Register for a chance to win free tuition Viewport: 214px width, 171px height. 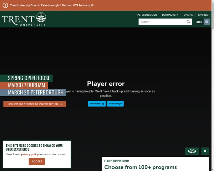(x=35, y=104)
